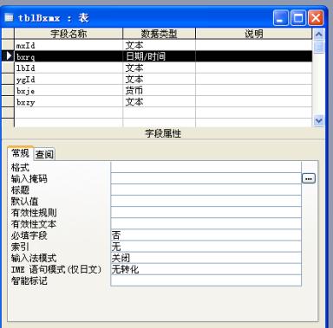Image resolution: width=333 pixels, height=328 pixels.
Task: Click the bxzy field name cell
Action: click(x=69, y=102)
